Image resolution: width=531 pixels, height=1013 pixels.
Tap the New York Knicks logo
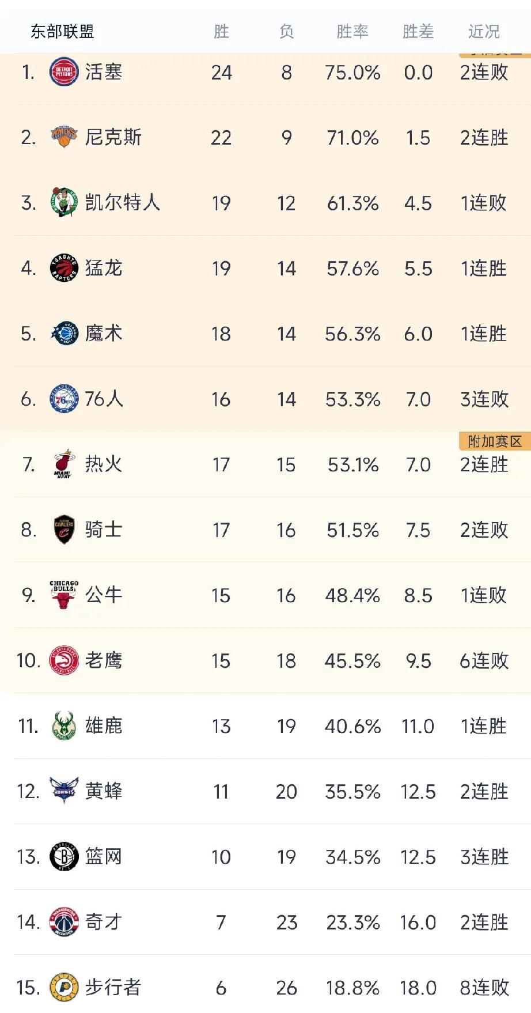[64, 137]
